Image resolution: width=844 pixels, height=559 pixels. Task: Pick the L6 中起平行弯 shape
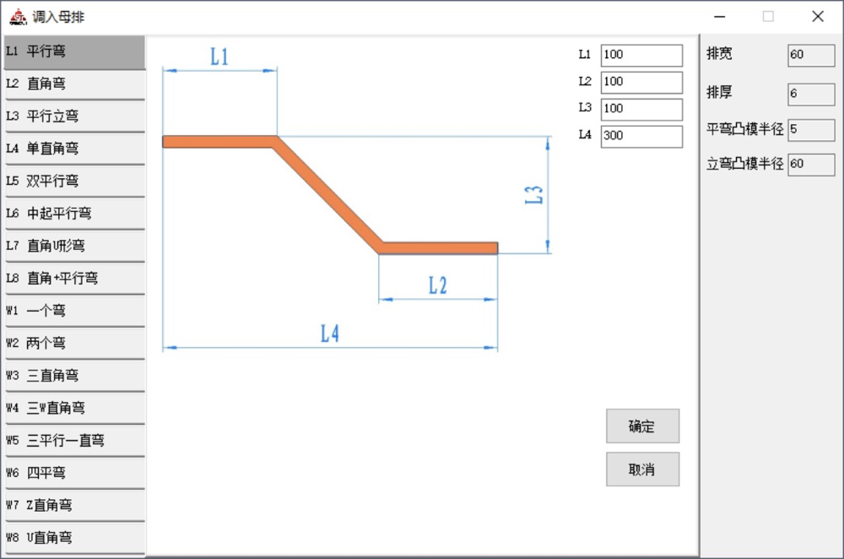click(x=74, y=214)
